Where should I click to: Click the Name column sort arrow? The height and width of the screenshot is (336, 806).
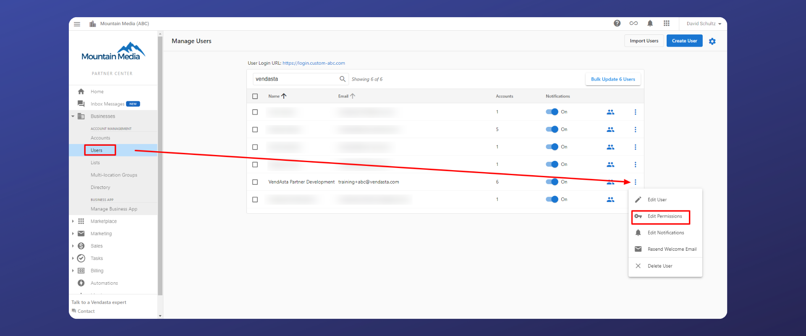coord(284,96)
